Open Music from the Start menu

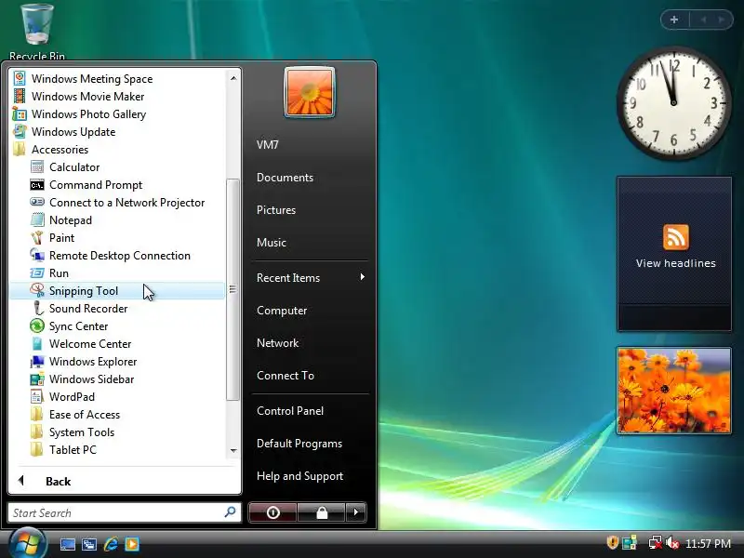(x=271, y=243)
